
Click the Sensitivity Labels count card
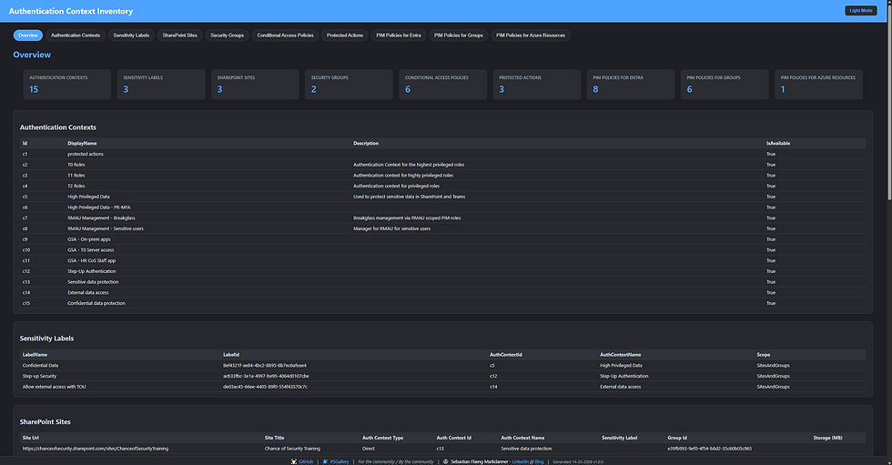pyautogui.click(x=161, y=85)
